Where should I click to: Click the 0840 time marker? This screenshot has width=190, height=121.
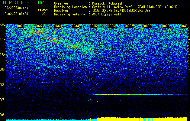click(184, 26)
